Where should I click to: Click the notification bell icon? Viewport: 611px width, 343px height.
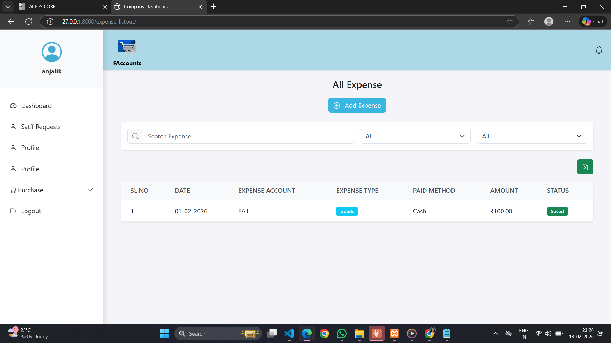(x=599, y=50)
